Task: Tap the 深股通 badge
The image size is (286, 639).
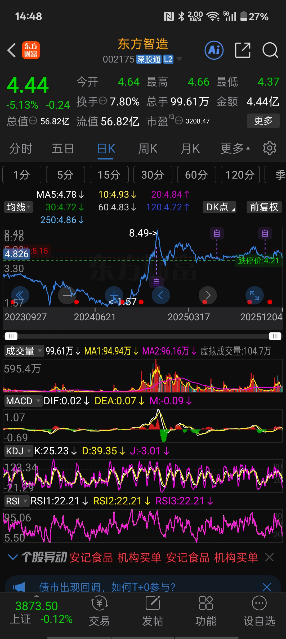Action: (149, 59)
